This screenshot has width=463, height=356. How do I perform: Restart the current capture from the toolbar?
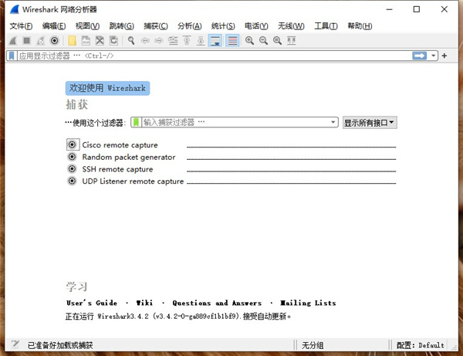[x=40, y=40]
